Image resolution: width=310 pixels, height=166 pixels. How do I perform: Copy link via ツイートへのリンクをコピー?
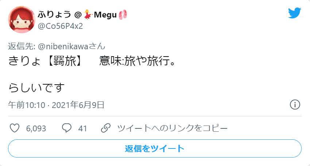[x=173, y=128]
